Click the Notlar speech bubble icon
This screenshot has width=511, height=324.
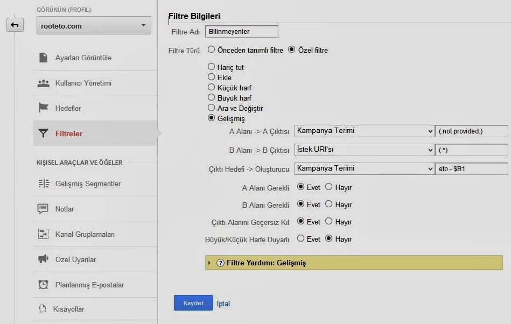tap(44, 209)
